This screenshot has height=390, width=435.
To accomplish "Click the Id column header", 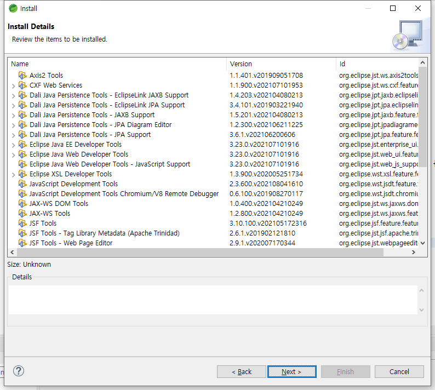I will [x=377, y=64].
